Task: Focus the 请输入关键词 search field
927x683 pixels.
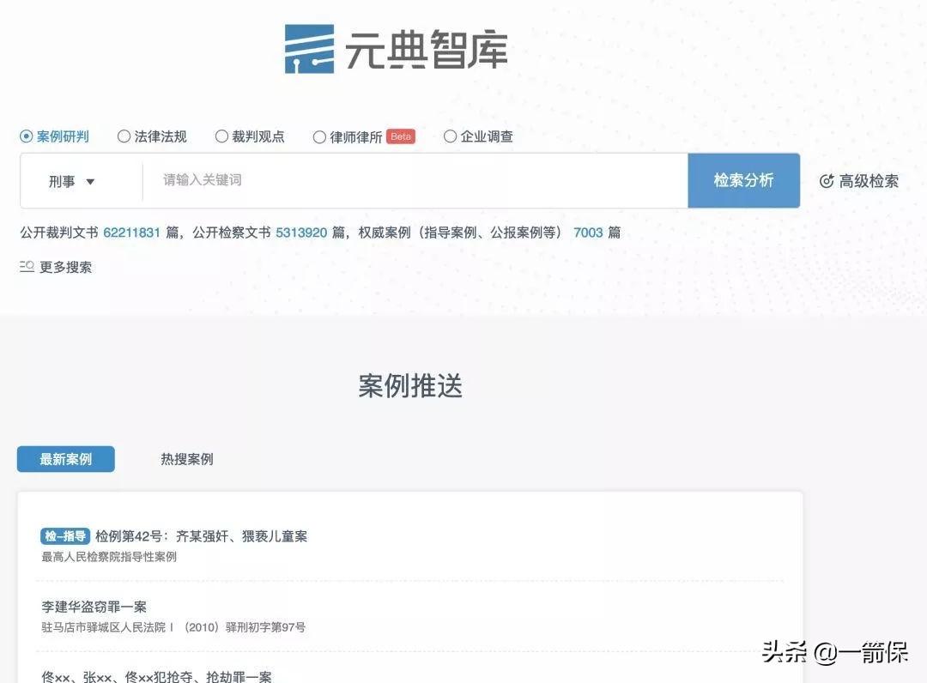Action: 415,180
